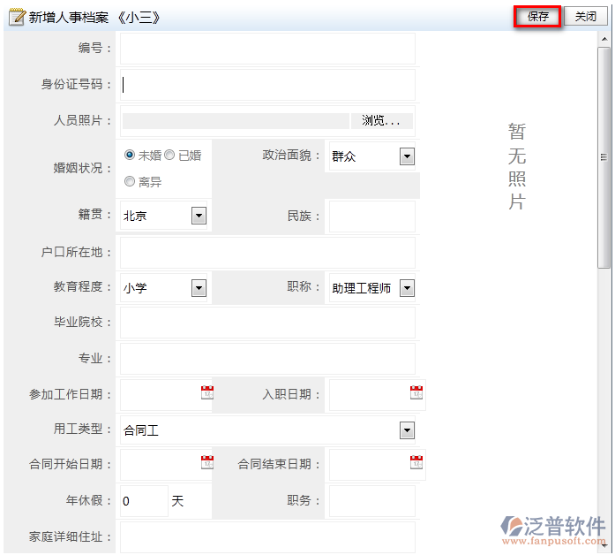Viewport: 615px width, 555px height.
Task: Click the 关闭 button
Action: point(586,17)
